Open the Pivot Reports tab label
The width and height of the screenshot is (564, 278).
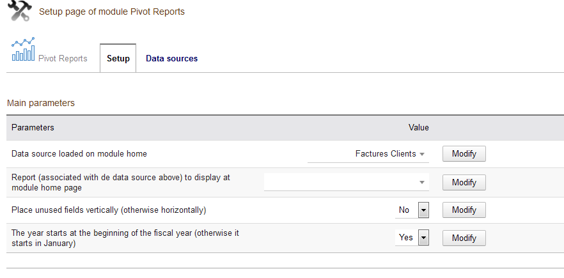pos(63,59)
